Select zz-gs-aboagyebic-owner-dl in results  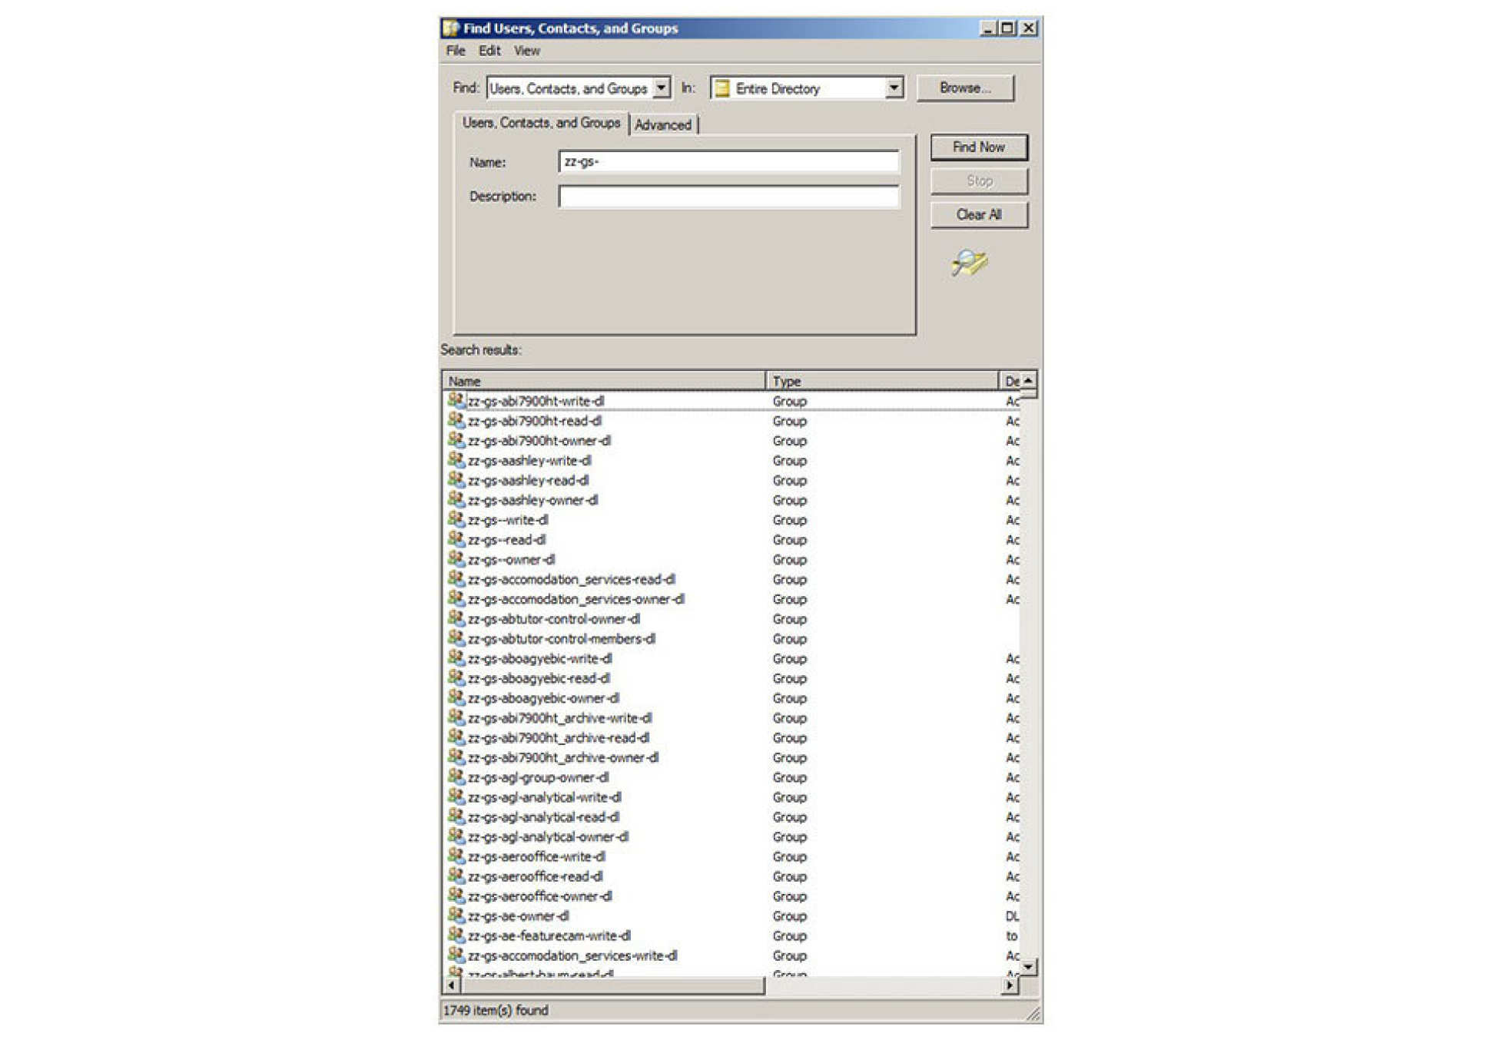(x=543, y=698)
